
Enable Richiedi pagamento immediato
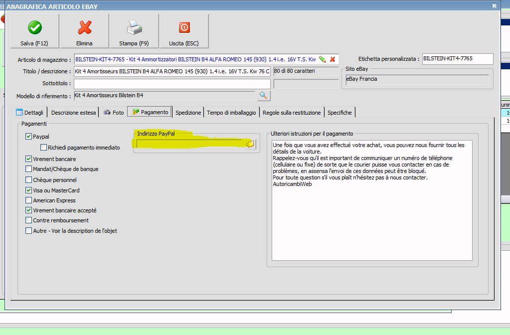pos(43,148)
